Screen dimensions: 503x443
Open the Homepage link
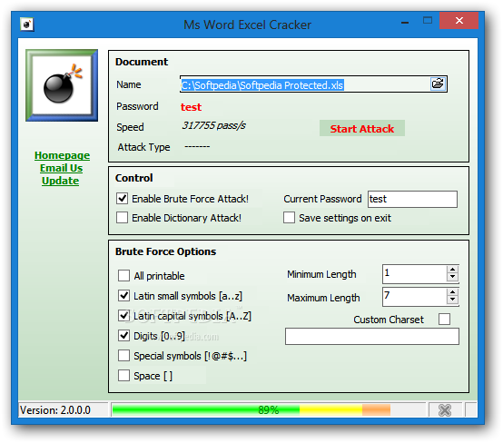coord(62,155)
